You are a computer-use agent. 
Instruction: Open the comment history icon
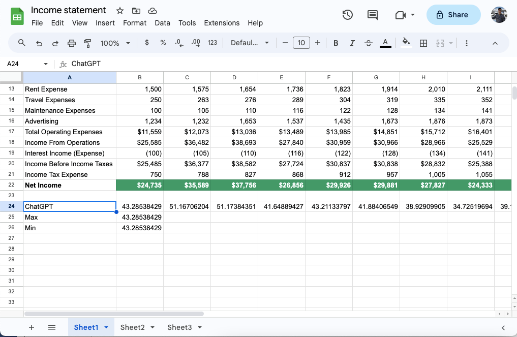pyautogui.click(x=372, y=15)
